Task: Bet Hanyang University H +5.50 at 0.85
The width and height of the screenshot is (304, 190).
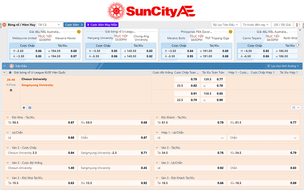Action: coord(103,51)
